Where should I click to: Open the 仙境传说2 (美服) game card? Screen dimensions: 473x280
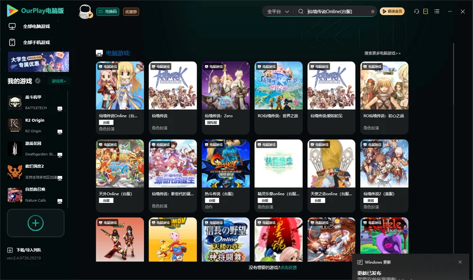pos(384,175)
